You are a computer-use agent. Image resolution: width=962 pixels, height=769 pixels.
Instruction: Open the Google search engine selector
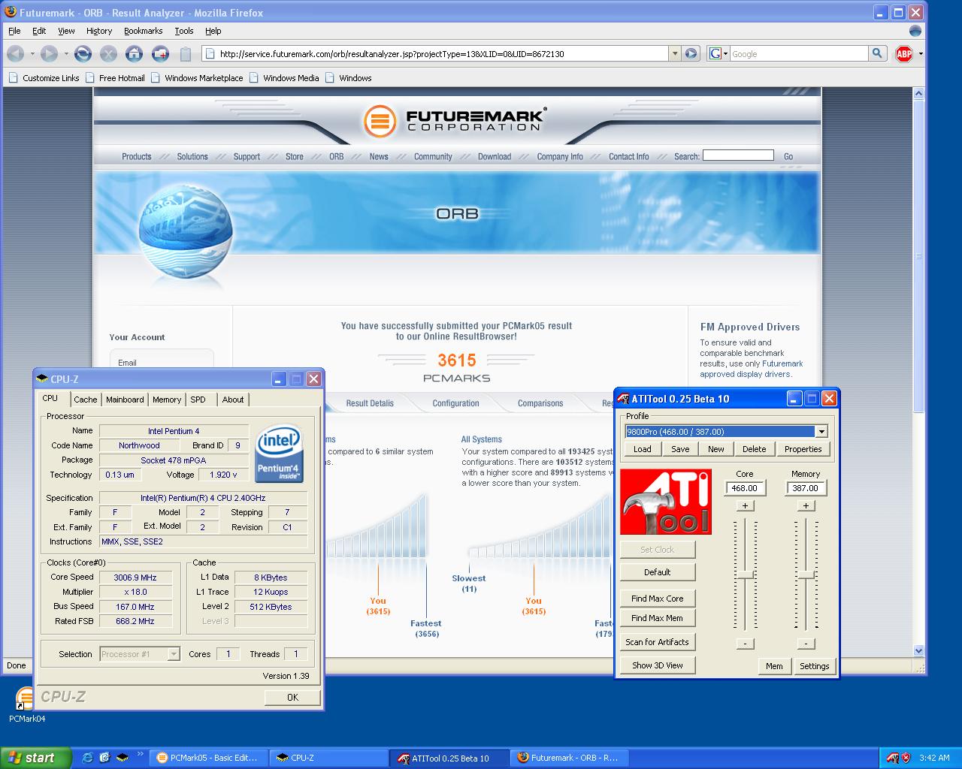[x=718, y=53]
